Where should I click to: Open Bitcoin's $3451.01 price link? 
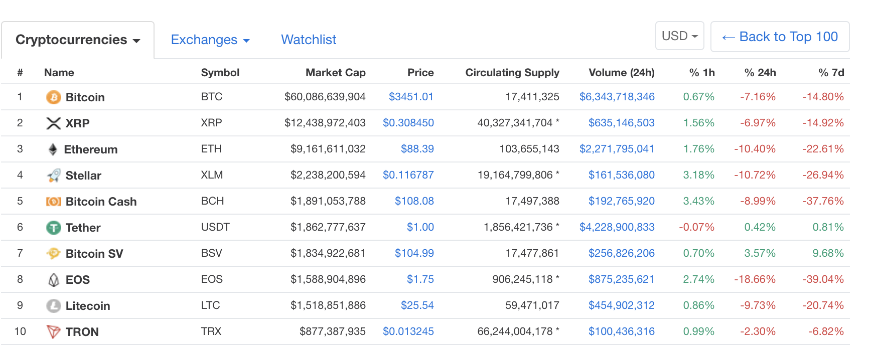coord(411,97)
